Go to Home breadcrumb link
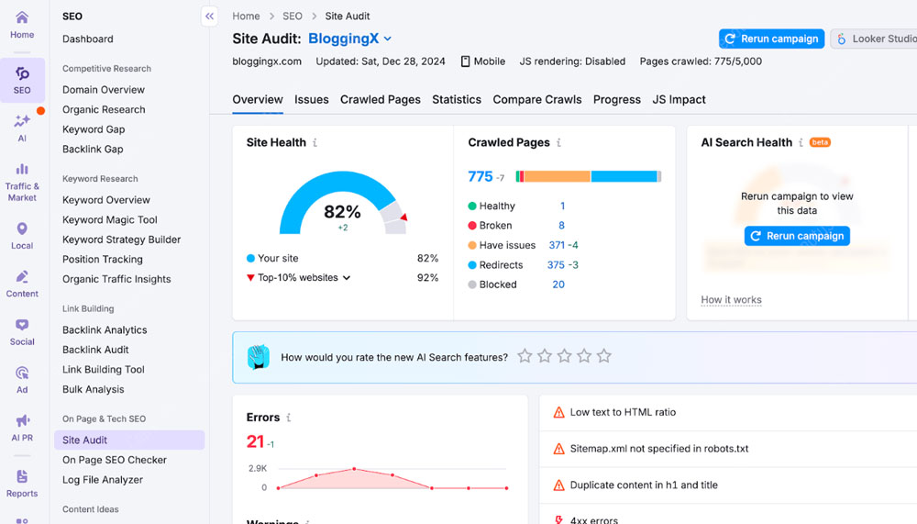The width and height of the screenshot is (917, 524). [246, 17]
